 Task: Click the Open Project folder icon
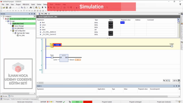[x=4, y=8]
